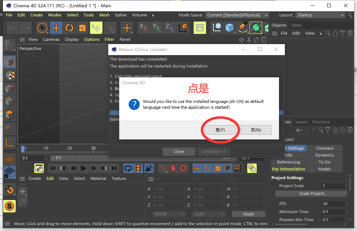357x231 pixels.
Task: Open the Spline menu
Action: [x=120, y=15]
